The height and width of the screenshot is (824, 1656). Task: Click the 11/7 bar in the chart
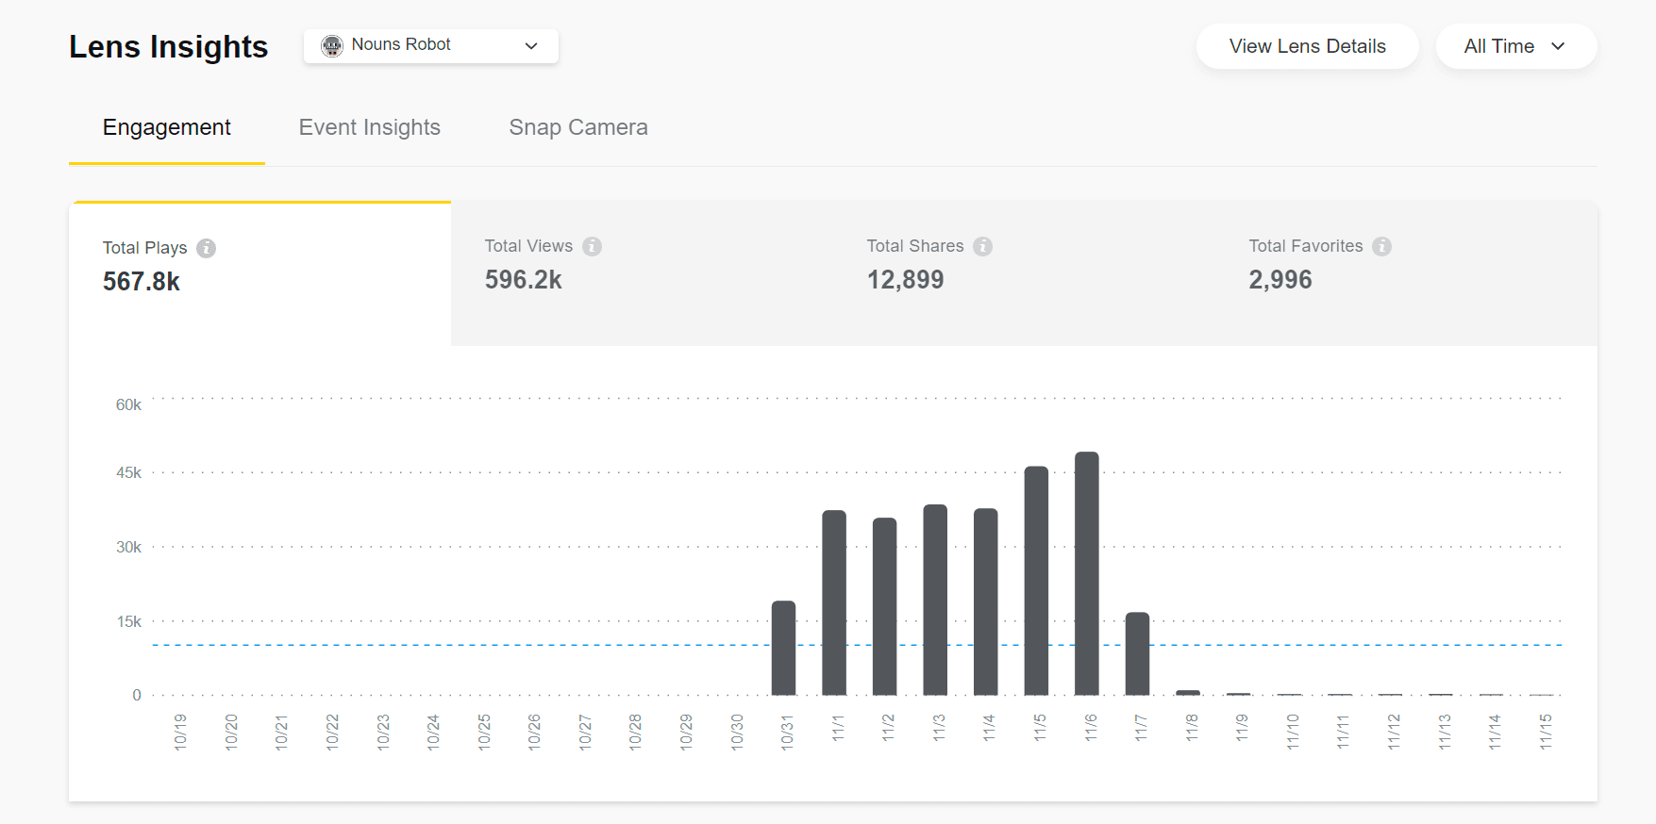(1137, 653)
